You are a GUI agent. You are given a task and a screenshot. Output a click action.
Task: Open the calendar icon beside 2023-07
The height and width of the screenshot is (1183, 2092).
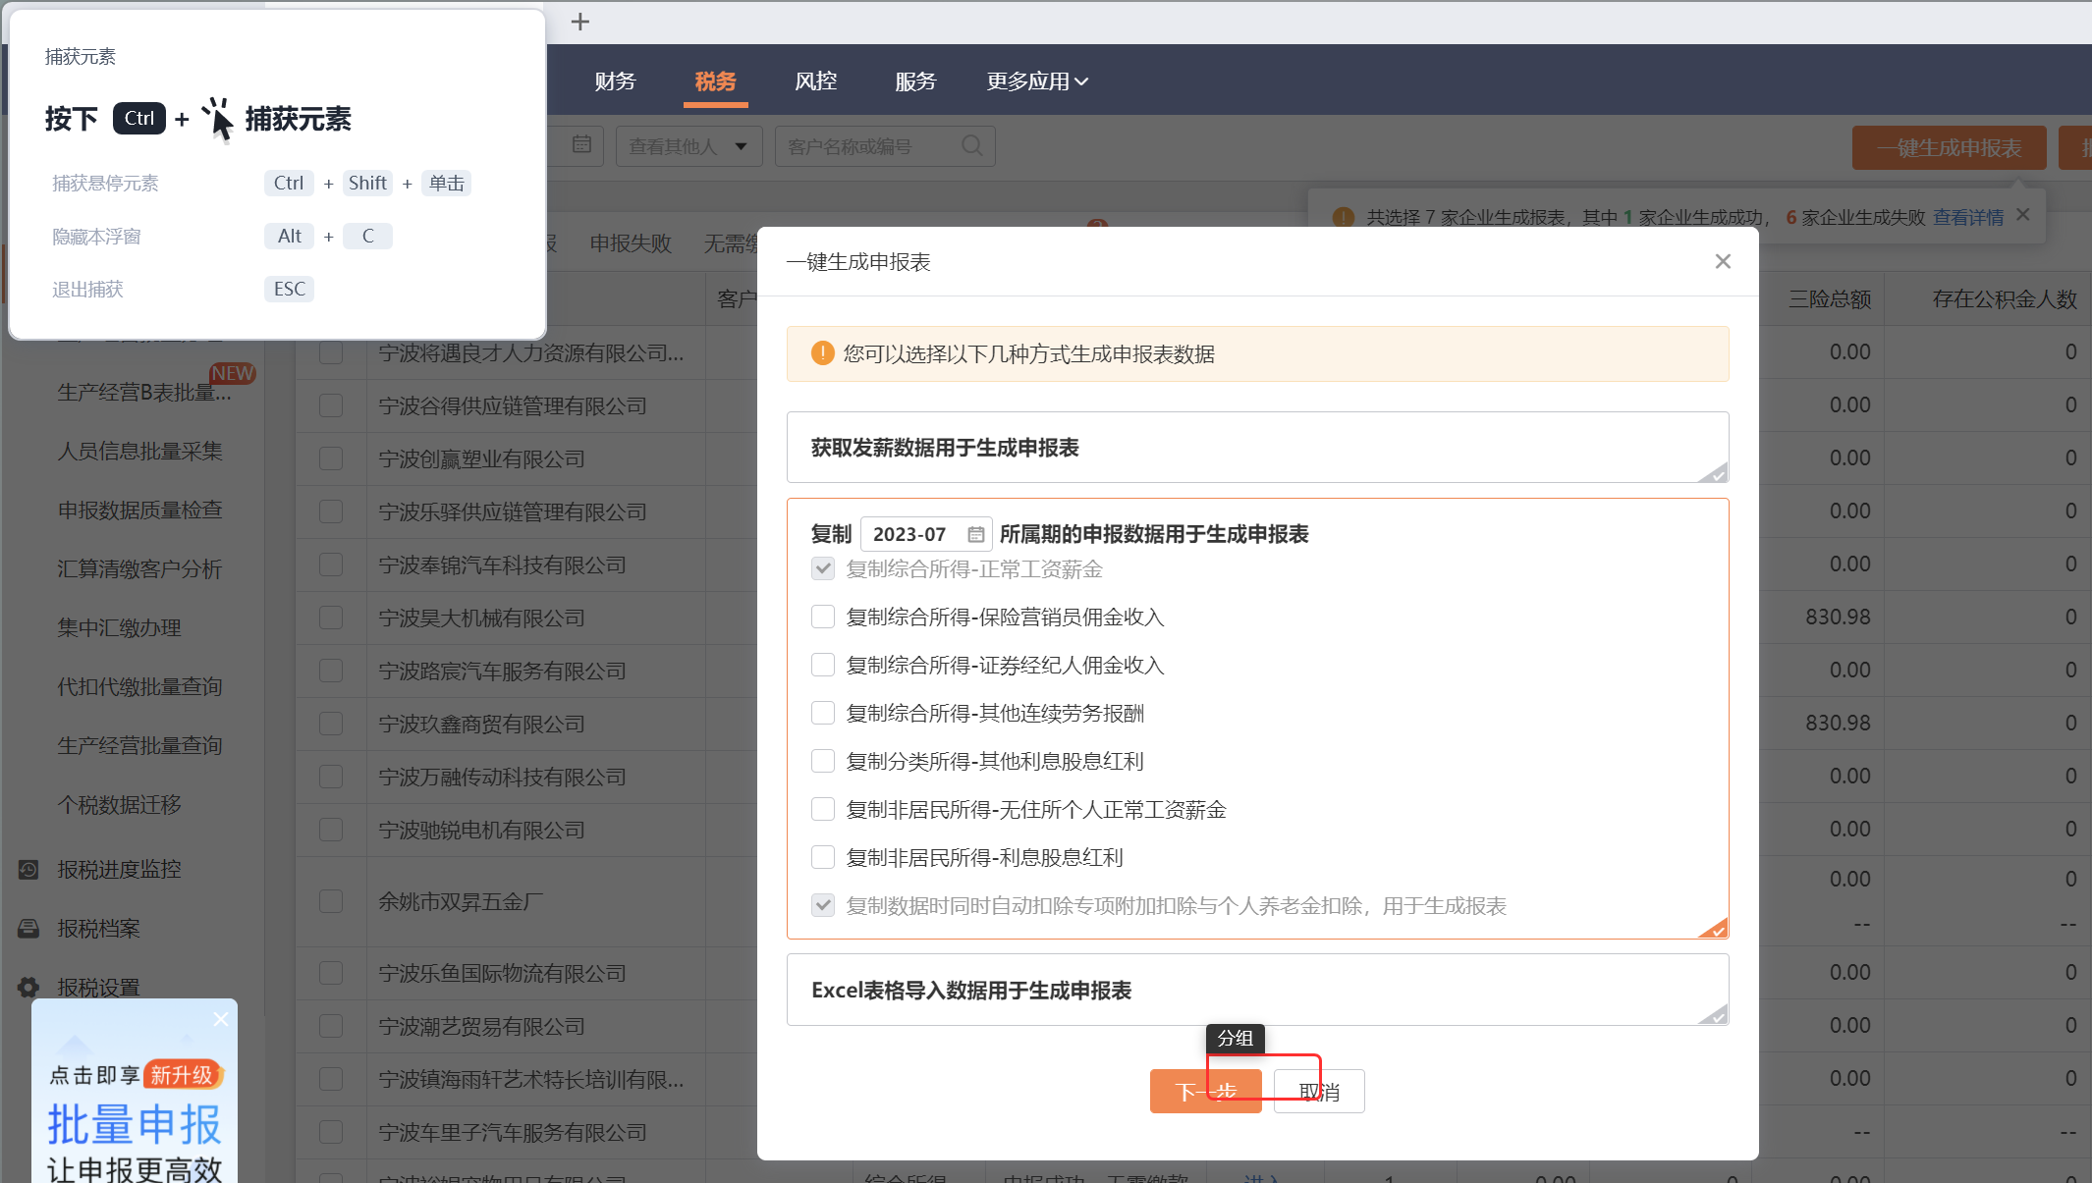pyautogui.click(x=975, y=534)
